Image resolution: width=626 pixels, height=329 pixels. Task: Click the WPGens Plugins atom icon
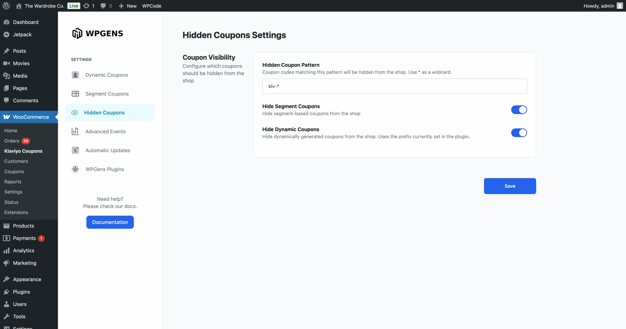[x=75, y=169]
